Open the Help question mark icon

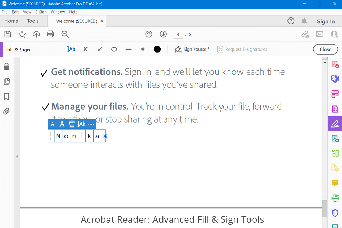pos(291,21)
